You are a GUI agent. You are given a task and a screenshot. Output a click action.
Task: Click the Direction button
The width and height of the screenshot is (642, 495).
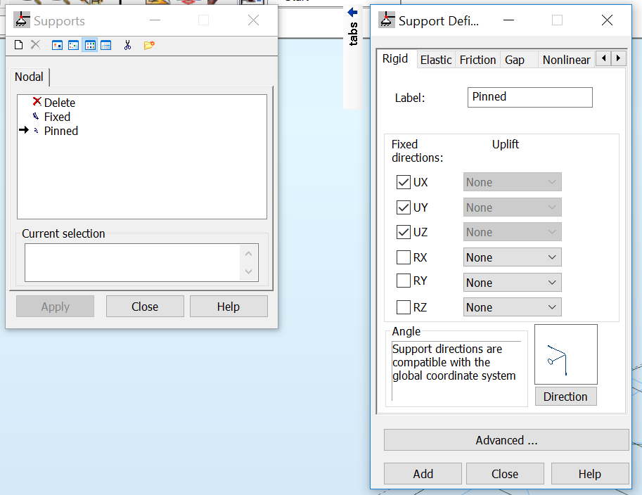565,397
